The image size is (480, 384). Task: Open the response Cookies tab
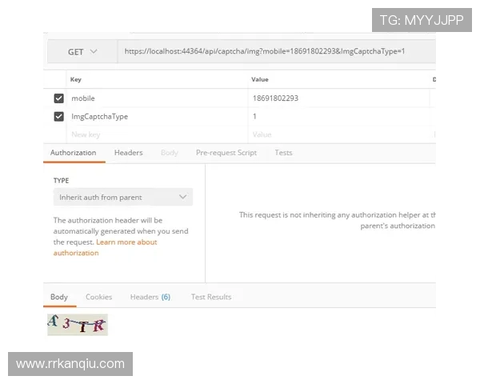[x=98, y=297]
